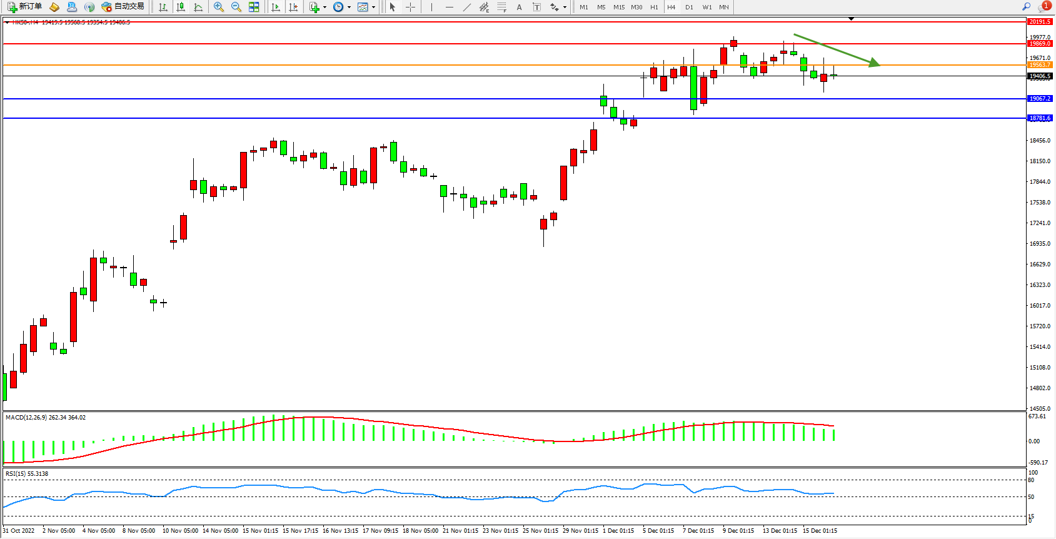Screen dimensions: 1056x539
Task: Zoom in on the chart
Action: tap(219, 7)
